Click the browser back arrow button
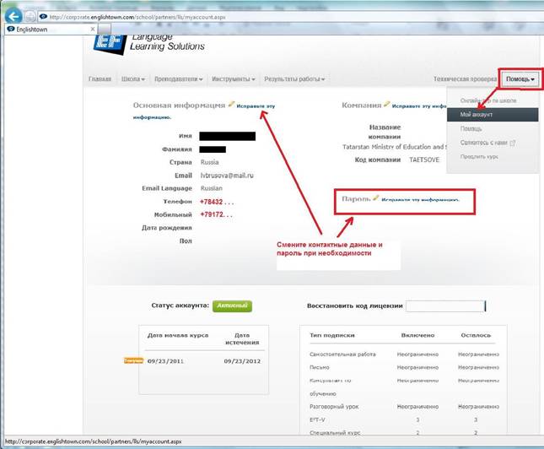 (13, 16)
